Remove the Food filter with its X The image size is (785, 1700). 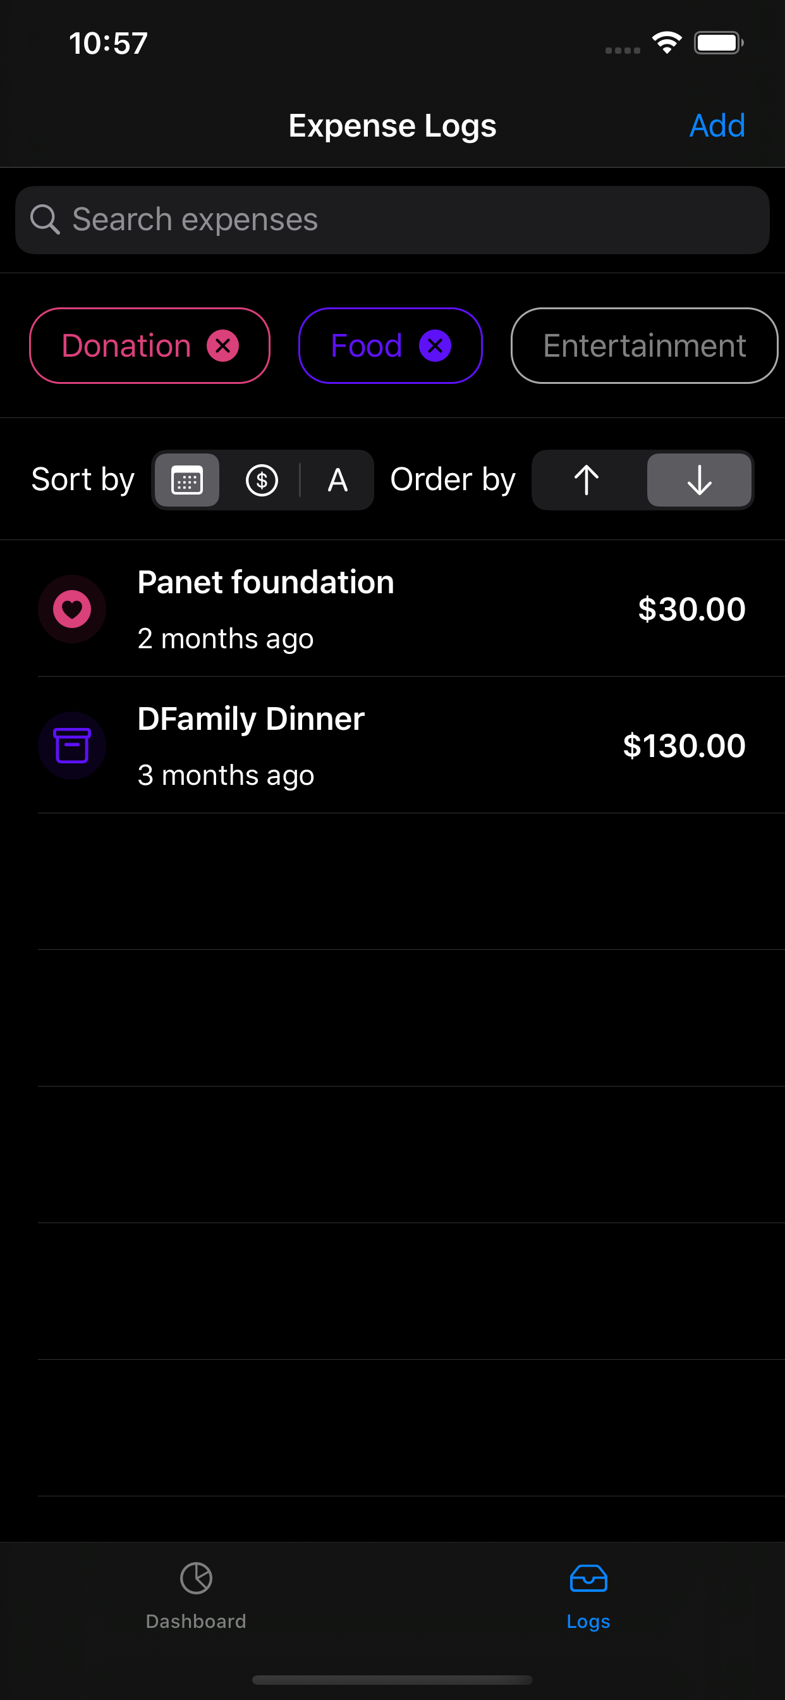(435, 346)
